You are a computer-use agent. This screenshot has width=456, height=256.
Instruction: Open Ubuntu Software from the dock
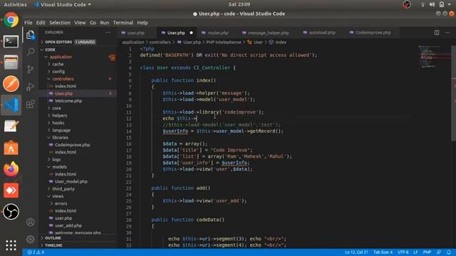[x=11, y=148]
